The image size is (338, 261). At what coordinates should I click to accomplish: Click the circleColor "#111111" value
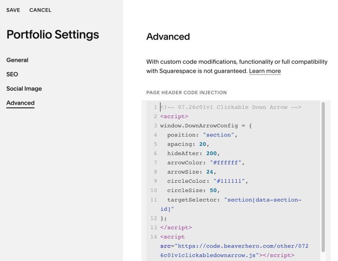coord(229,181)
